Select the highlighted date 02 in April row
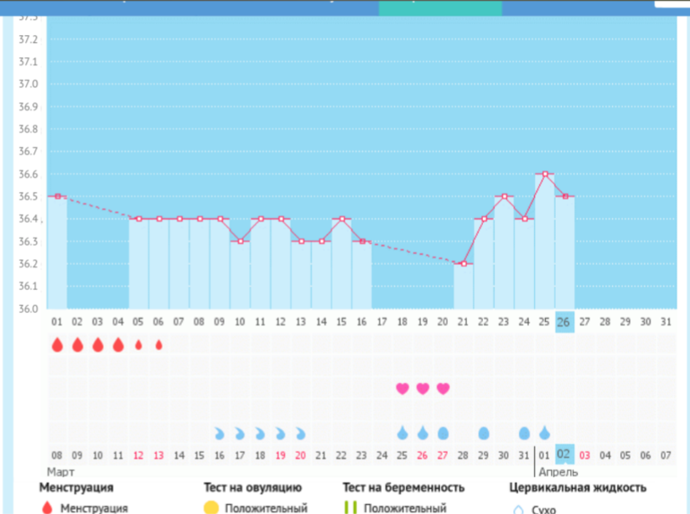Image resolution: width=690 pixels, height=514 pixels. click(x=565, y=455)
